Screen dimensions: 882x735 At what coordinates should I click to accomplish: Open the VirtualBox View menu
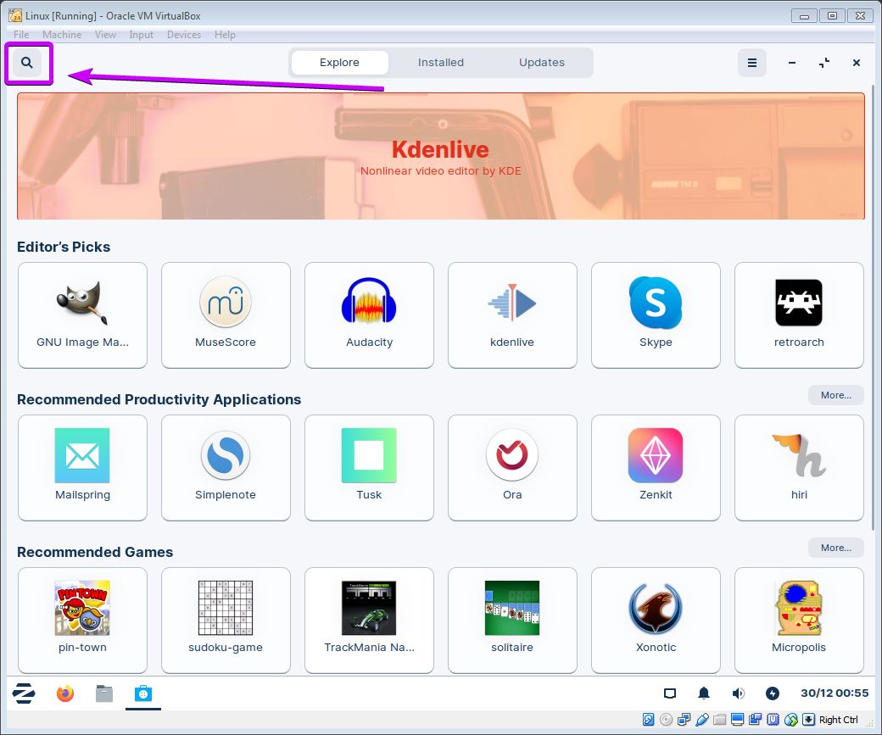[106, 34]
